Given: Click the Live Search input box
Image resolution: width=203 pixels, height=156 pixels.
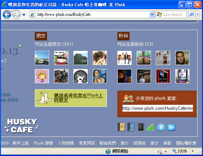Looking at the screenshot, I should click(x=171, y=14).
